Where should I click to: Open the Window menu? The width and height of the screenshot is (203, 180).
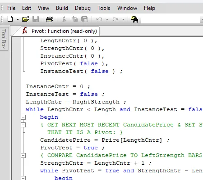[x=127, y=8]
